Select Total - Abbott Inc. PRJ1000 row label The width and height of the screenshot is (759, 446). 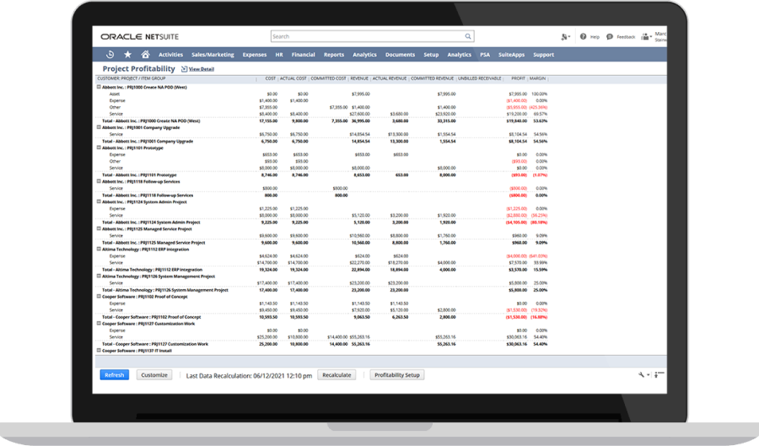click(151, 121)
